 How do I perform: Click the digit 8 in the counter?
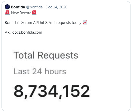pos(19,91)
